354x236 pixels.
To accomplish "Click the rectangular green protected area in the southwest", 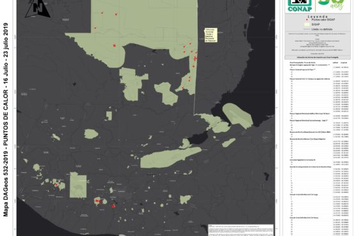I will pyautogui.click(x=78, y=186).
